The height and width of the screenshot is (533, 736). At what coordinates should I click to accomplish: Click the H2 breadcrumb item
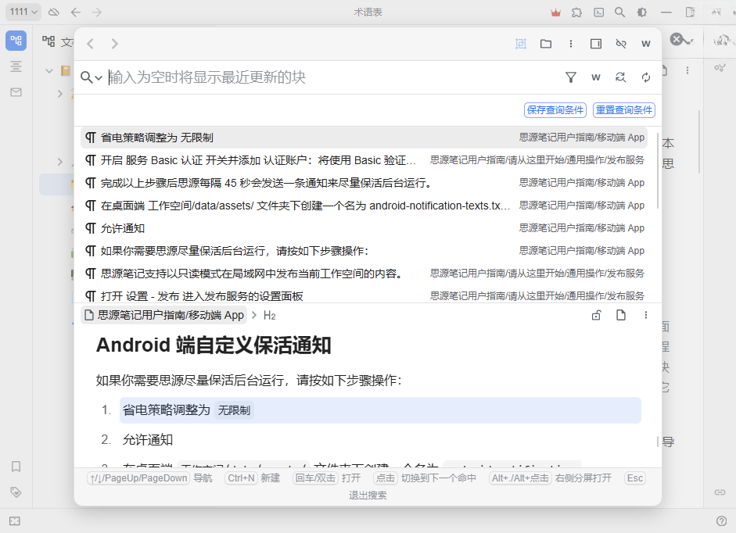[x=269, y=316]
